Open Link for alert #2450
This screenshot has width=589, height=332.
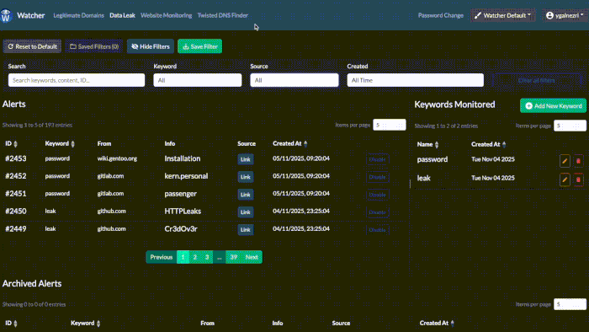(246, 212)
